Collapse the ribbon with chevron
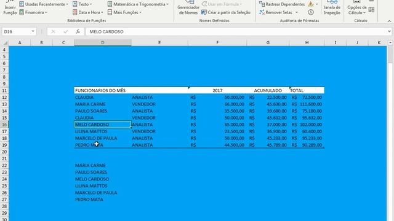This screenshot has height=221, width=394. pos(389,21)
